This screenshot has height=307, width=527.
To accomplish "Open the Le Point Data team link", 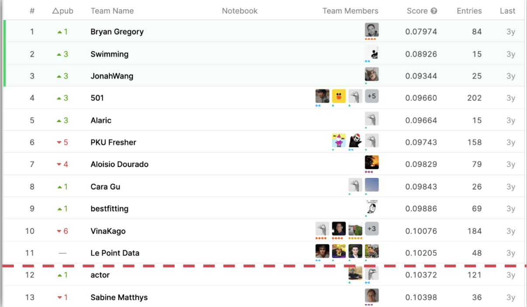I will [x=115, y=253].
